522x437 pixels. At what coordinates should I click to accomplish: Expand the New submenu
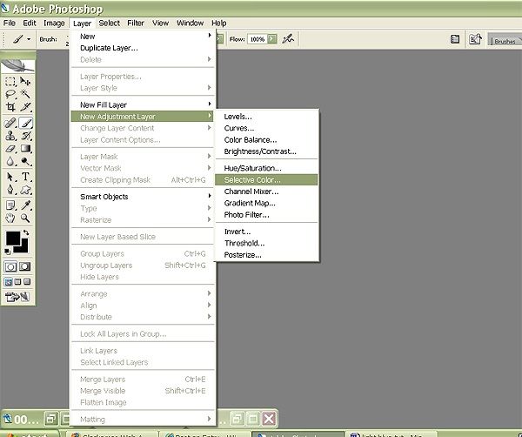coord(143,36)
